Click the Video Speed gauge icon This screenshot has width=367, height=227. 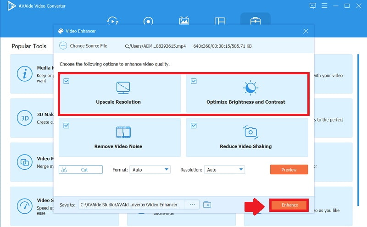point(25,206)
